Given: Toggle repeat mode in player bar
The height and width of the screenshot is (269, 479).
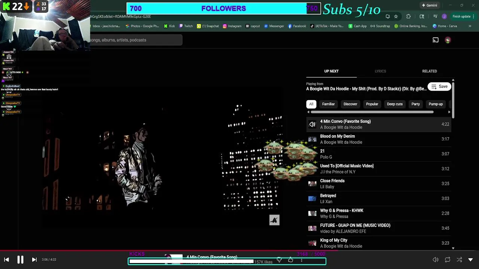Looking at the screenshot, I should point(448,260).
